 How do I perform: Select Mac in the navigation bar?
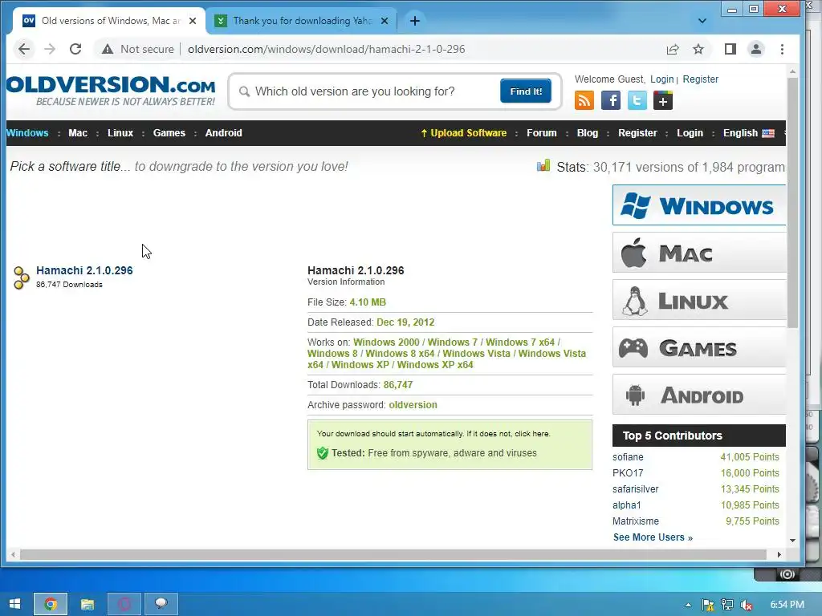[78, 133]
